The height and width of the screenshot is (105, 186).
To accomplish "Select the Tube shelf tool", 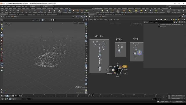I will pos(10,11).
